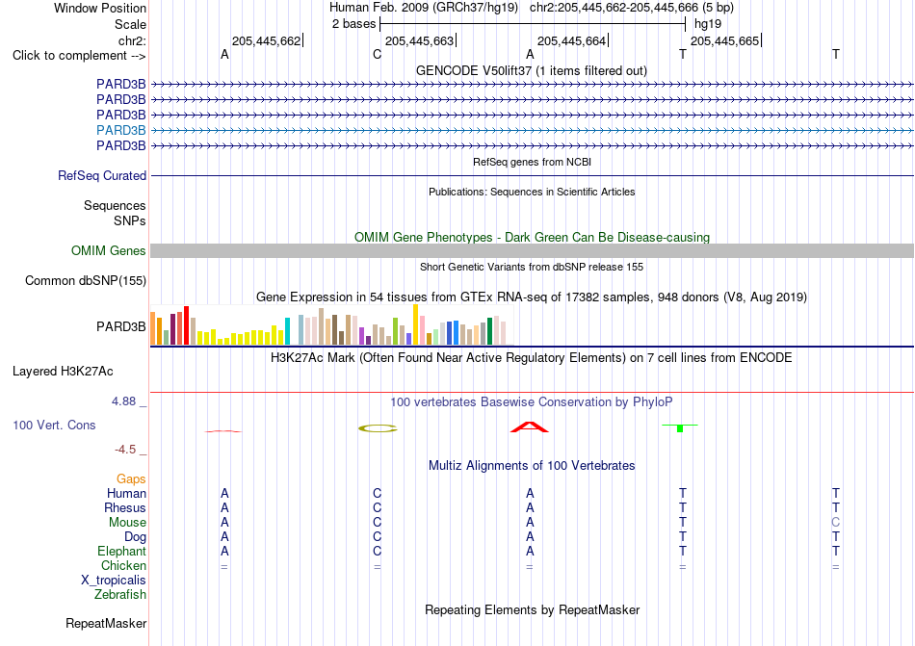Click the H3K27Ac Mark ENCODE track title
The height and width of the screenshot is (646, 915).
click(532, 358)
